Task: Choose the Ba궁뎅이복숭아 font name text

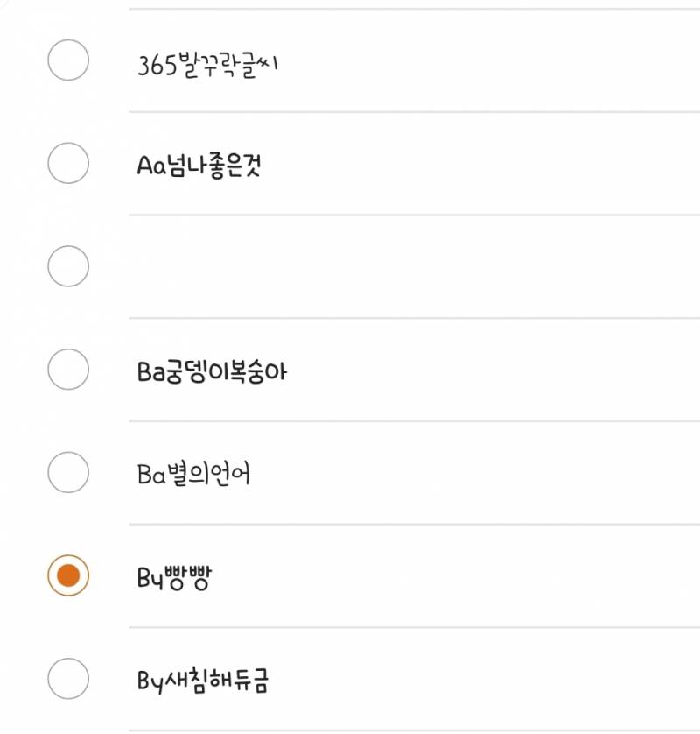Action: (212, 372)
